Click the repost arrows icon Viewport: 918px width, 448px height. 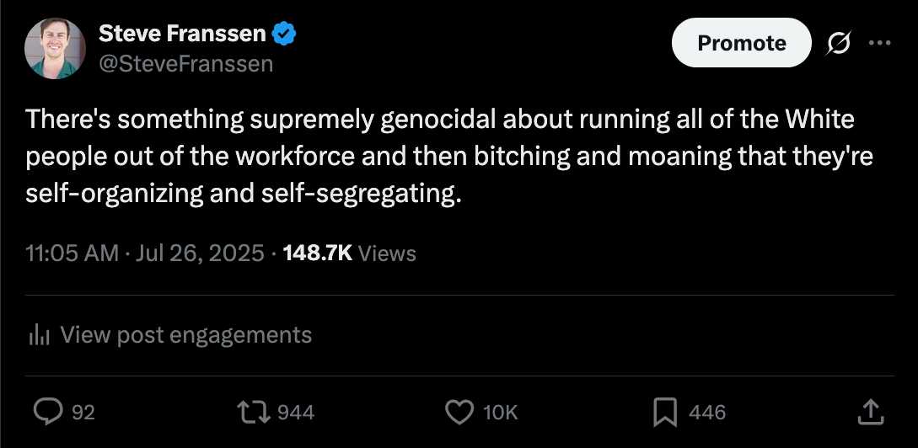pyautogui.click(x=256, y=413)
